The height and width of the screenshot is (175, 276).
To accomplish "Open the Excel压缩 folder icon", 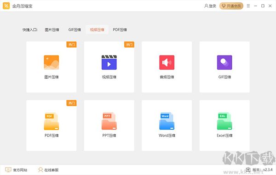I will tap(224, 121).
